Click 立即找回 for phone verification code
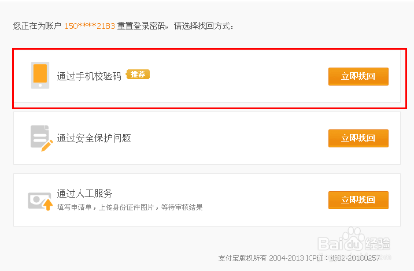Image resolution: width=414 pixels, height=271 pixels. tap(358, 76)
